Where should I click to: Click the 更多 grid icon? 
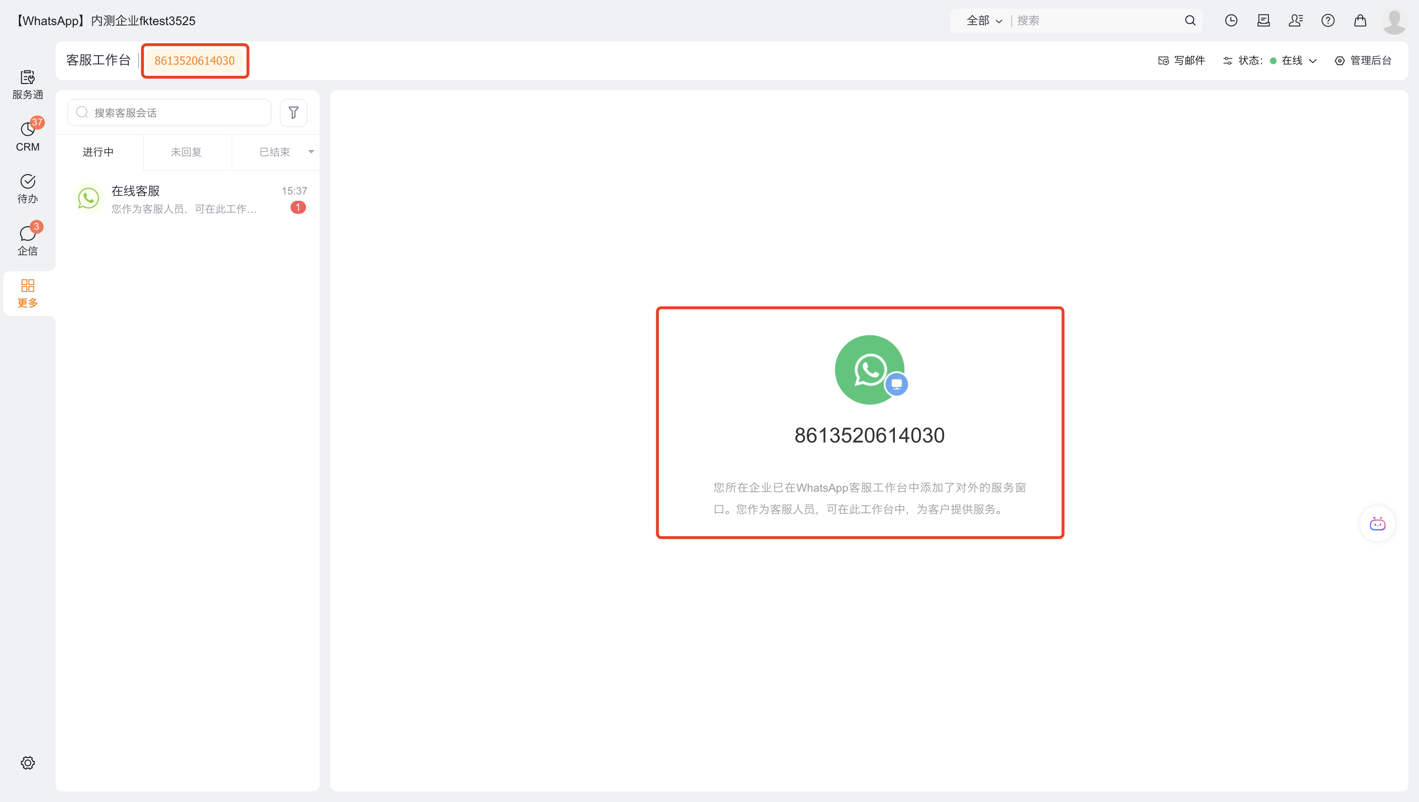(28, 292)
